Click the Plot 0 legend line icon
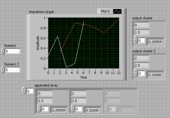Screen dimensions: 170x118 tap(117, 11)
